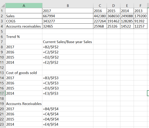Click formula =D2/$F$2
The image size is (149, 128).
point(68,57)
